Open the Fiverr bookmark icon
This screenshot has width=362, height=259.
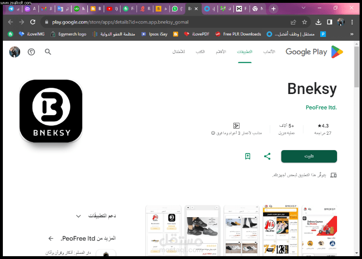point(11,34)
